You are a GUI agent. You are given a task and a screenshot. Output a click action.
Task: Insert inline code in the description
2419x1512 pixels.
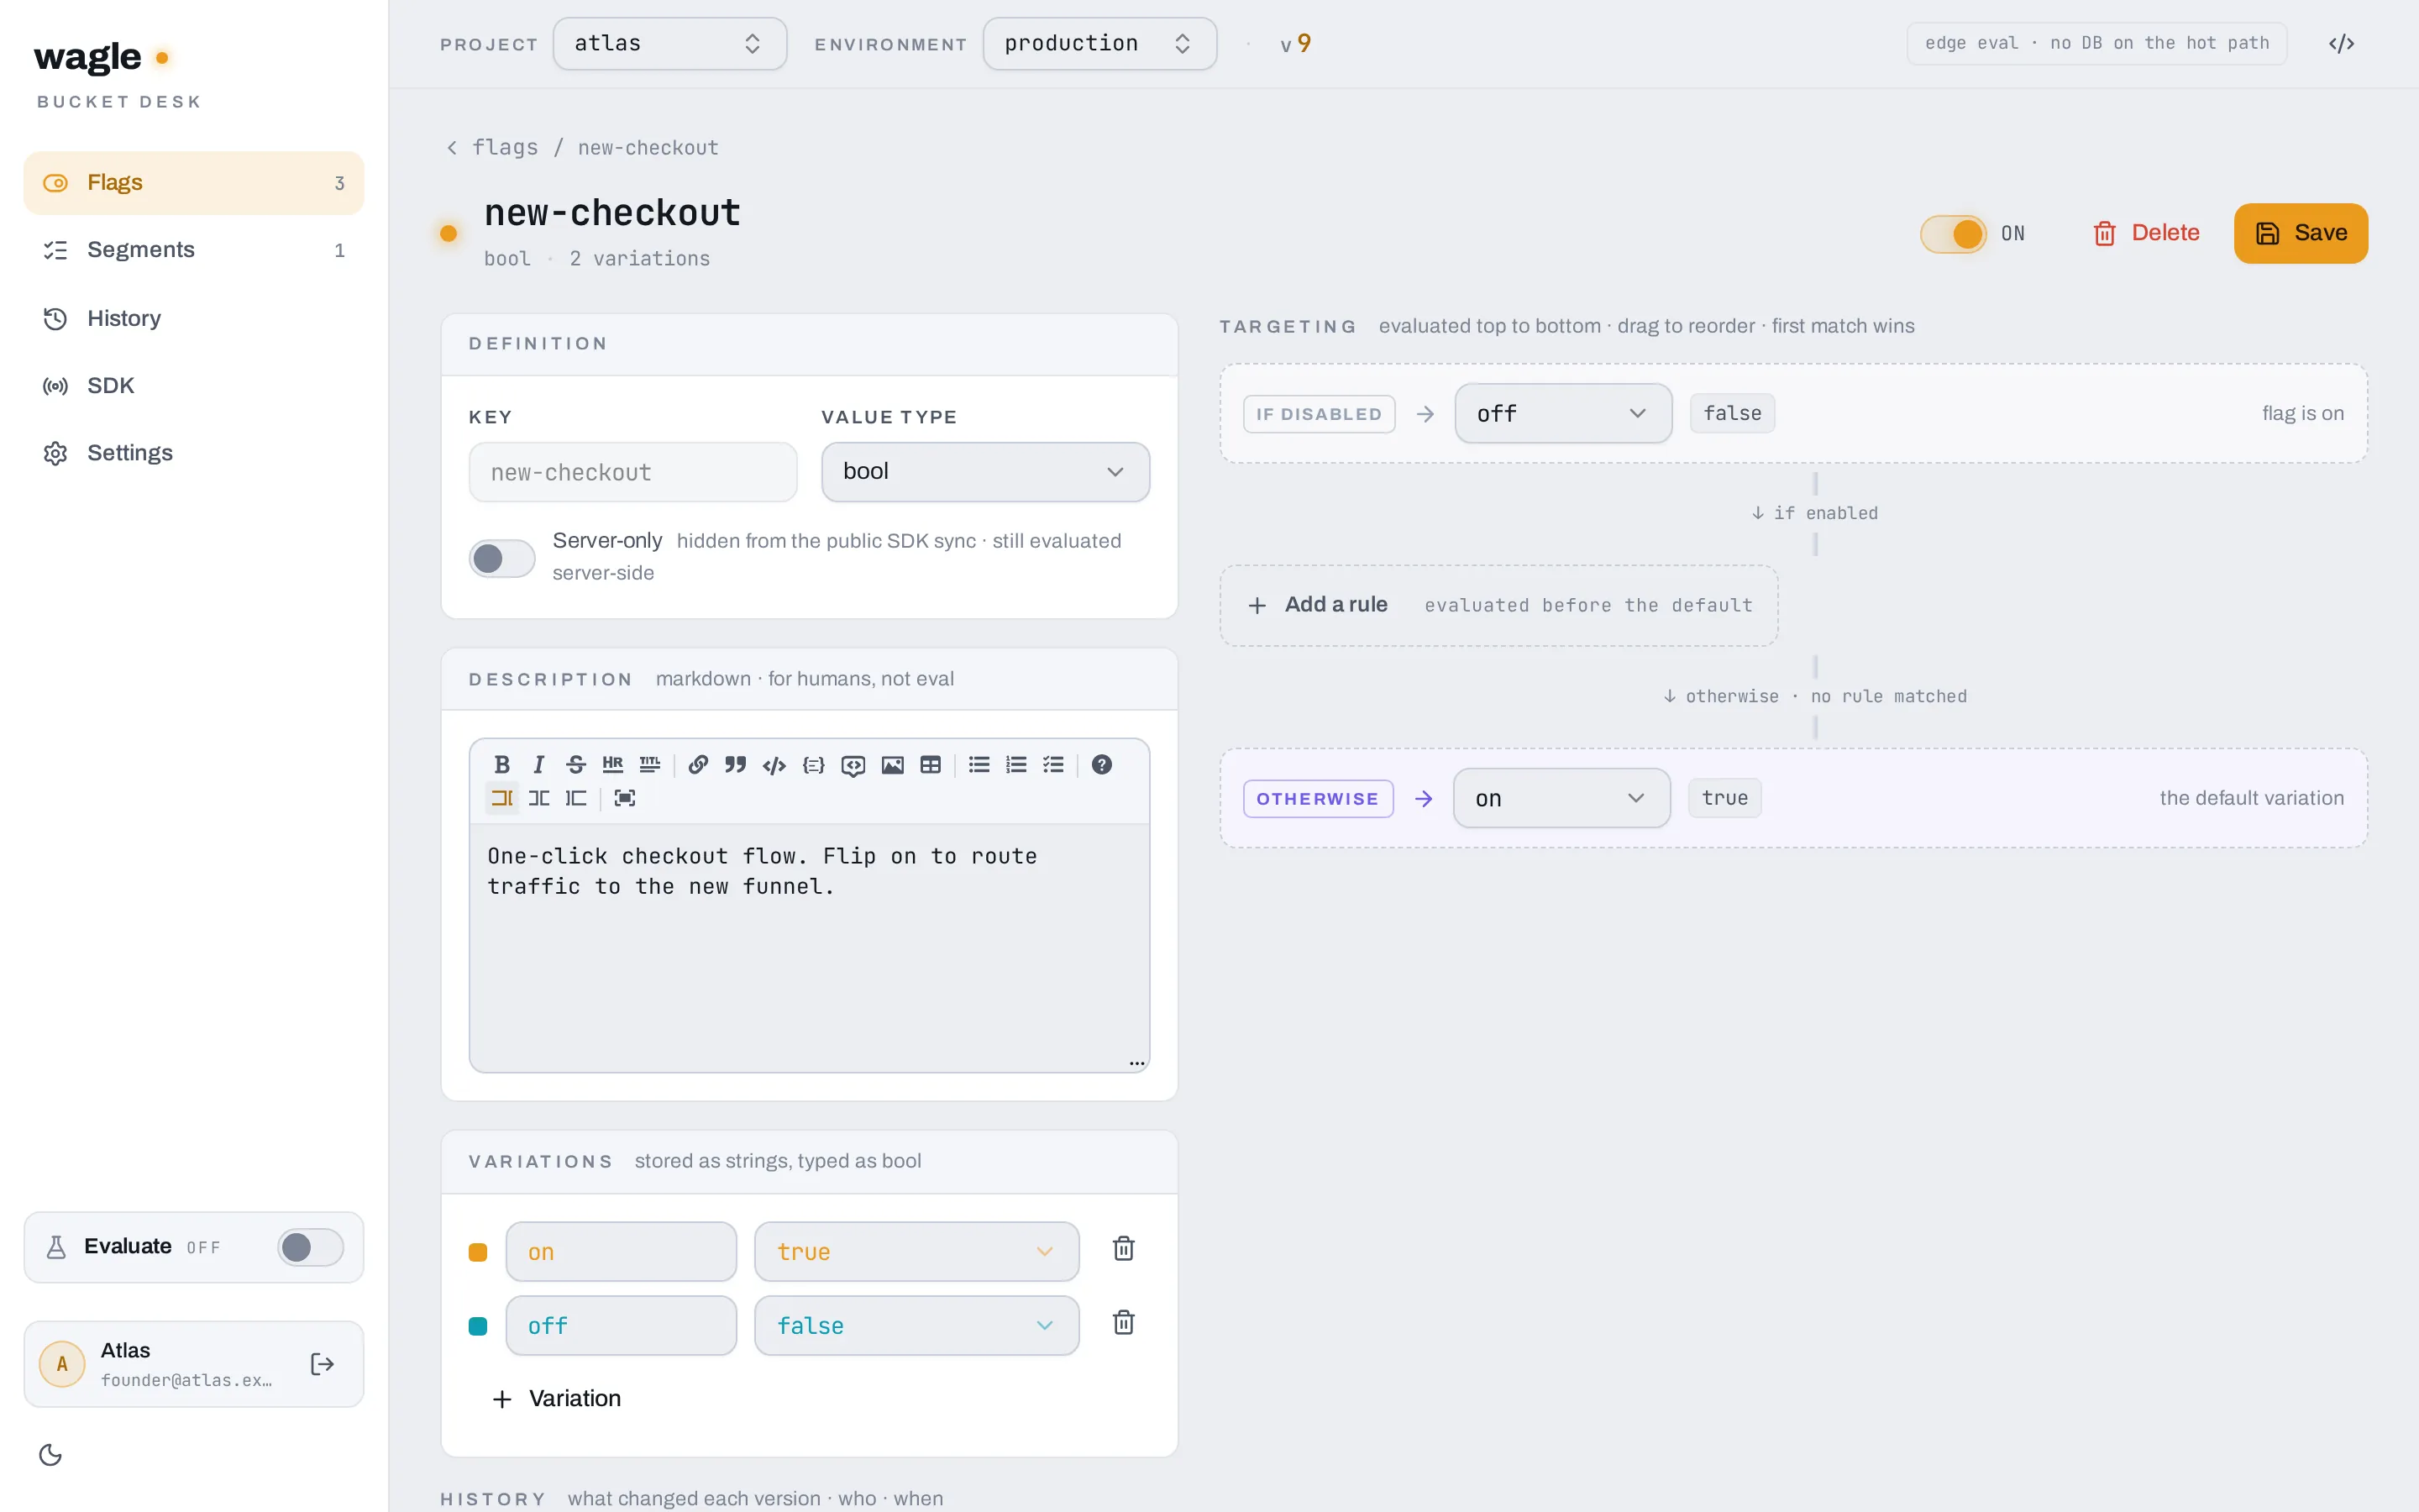(x=774, y=765)
